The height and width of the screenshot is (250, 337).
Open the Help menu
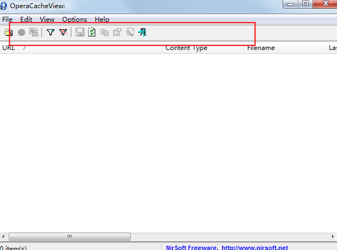tap(102, 20)
